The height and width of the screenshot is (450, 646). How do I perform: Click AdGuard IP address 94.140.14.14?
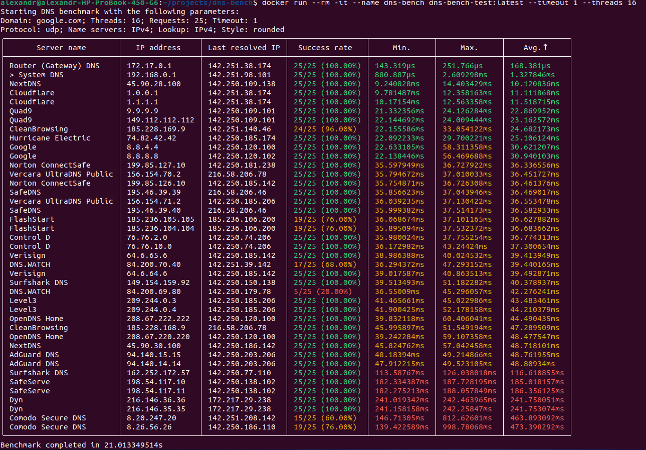[x=154, y=364]
